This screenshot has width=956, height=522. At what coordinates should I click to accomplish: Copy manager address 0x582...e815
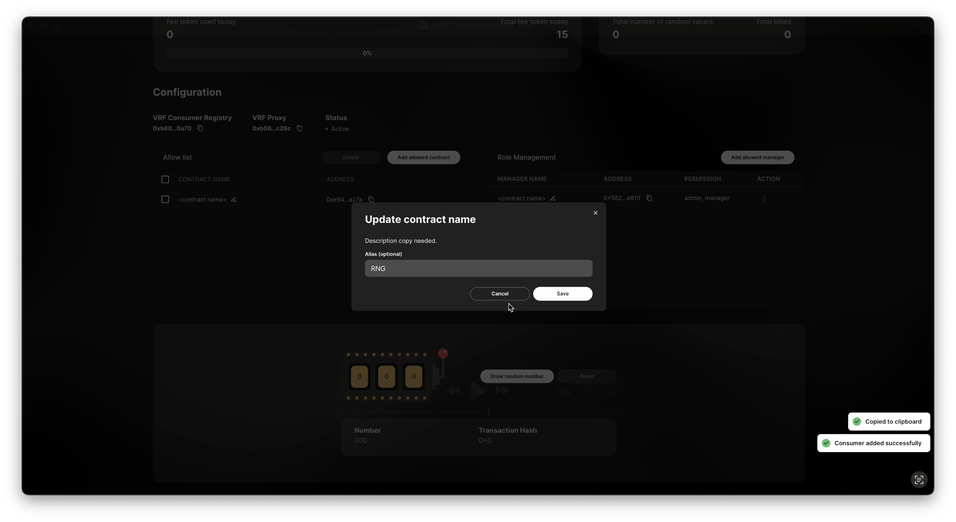649,198
